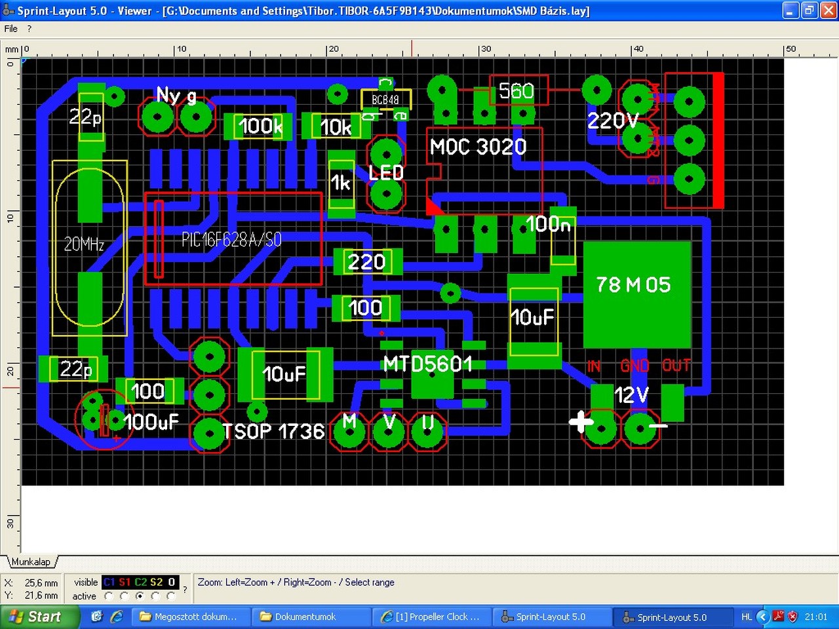Select the Munkalap sheet tab
Image resolution: width=839 pixels, height=629 pixels.
31,562
